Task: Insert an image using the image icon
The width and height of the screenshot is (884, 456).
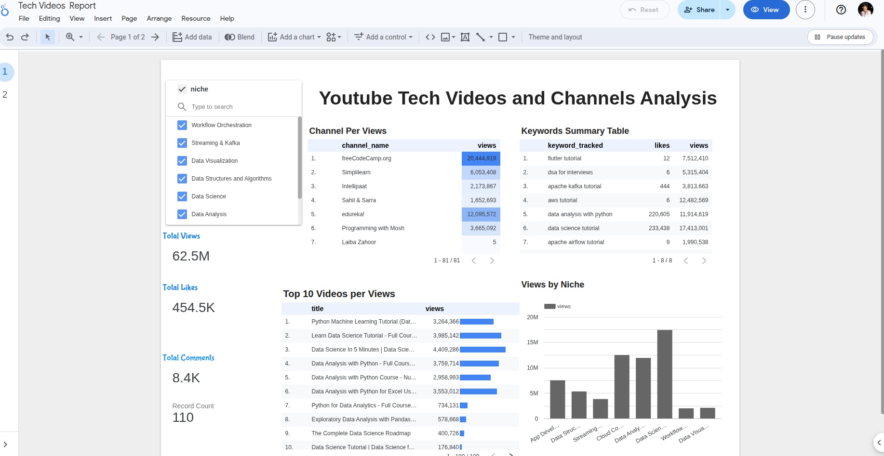Action: click(x=445, y=37)
